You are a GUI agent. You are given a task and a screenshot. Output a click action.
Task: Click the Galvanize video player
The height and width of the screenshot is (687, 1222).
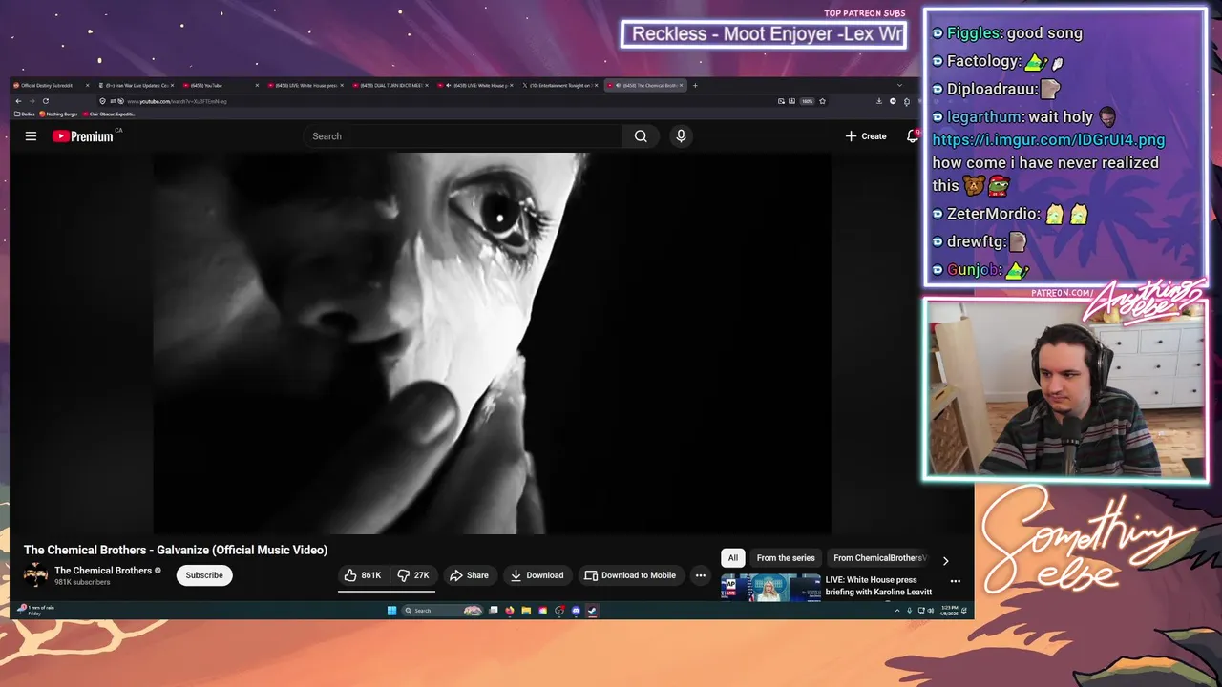[492, 343]
